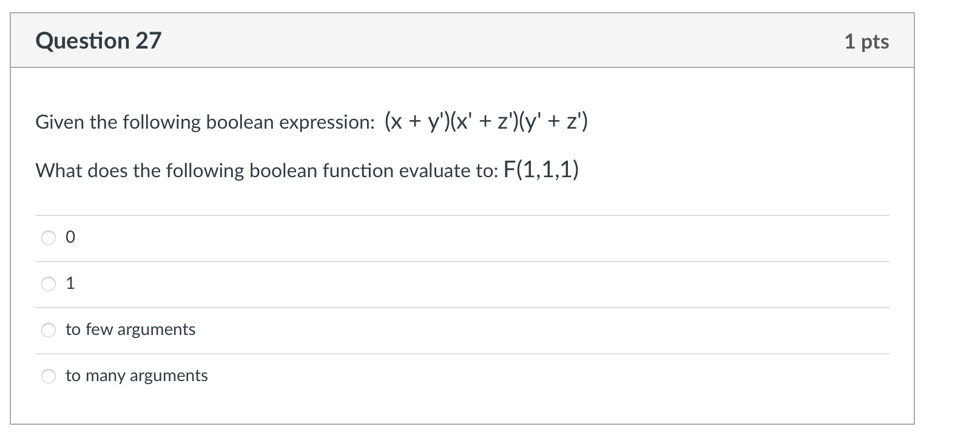Viewport: 955px width, 443px height.
Task: Click the "Question 27" heading
Action: [x=98, y=41]
